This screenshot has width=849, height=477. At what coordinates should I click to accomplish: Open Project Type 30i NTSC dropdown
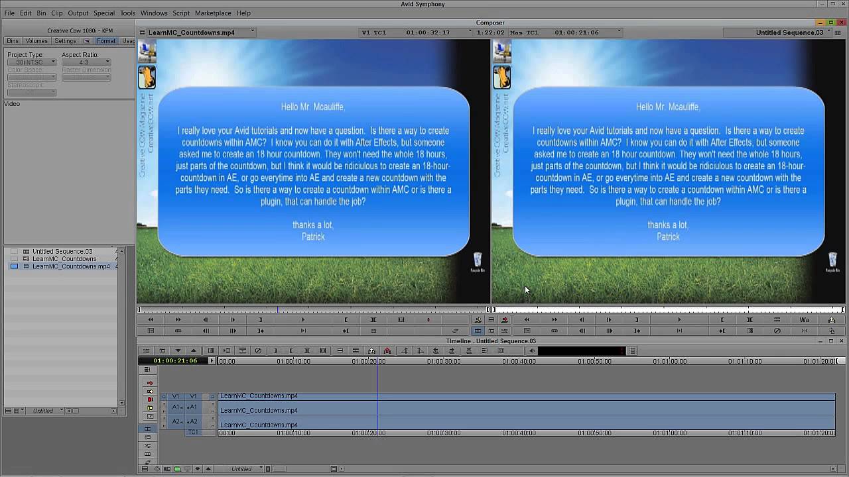32,62
